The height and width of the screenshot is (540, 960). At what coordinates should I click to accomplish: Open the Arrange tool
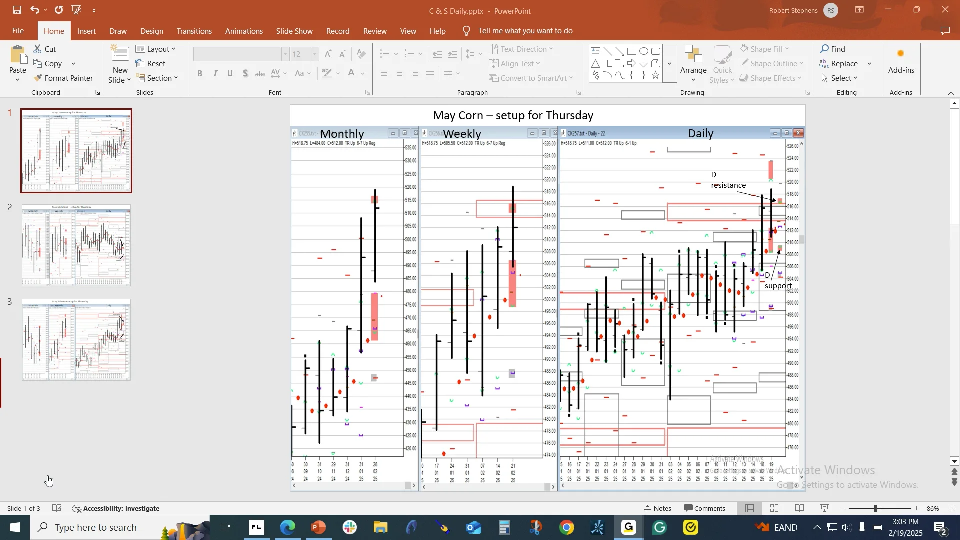693,64
